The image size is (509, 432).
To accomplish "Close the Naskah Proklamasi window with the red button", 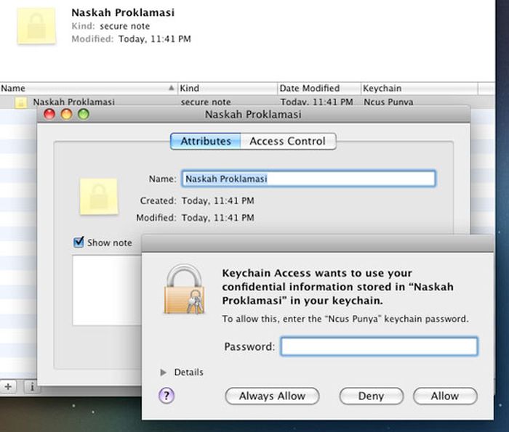I will coord(49,114).
